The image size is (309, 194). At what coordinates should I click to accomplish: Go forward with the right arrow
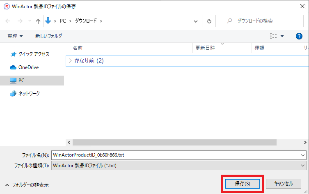pos(20,21)
